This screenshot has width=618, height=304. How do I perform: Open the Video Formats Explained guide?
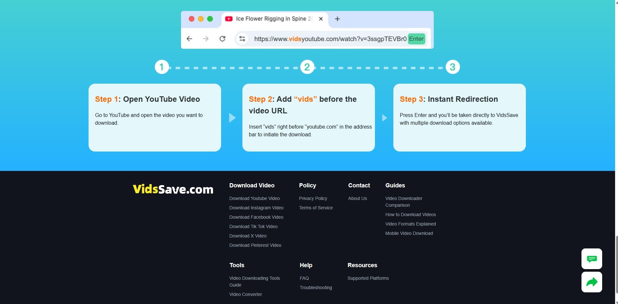pos(410,224)
